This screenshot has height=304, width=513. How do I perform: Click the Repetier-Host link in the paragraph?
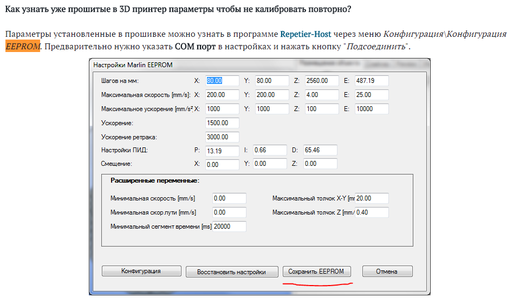[306, 34]
